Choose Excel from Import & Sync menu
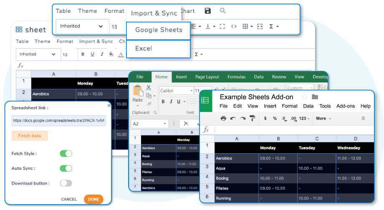The image size is (384, 210). click(x=159, y=49)
